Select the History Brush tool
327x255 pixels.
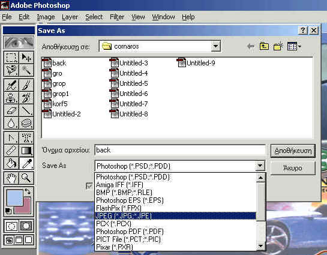tap(26, 98)
